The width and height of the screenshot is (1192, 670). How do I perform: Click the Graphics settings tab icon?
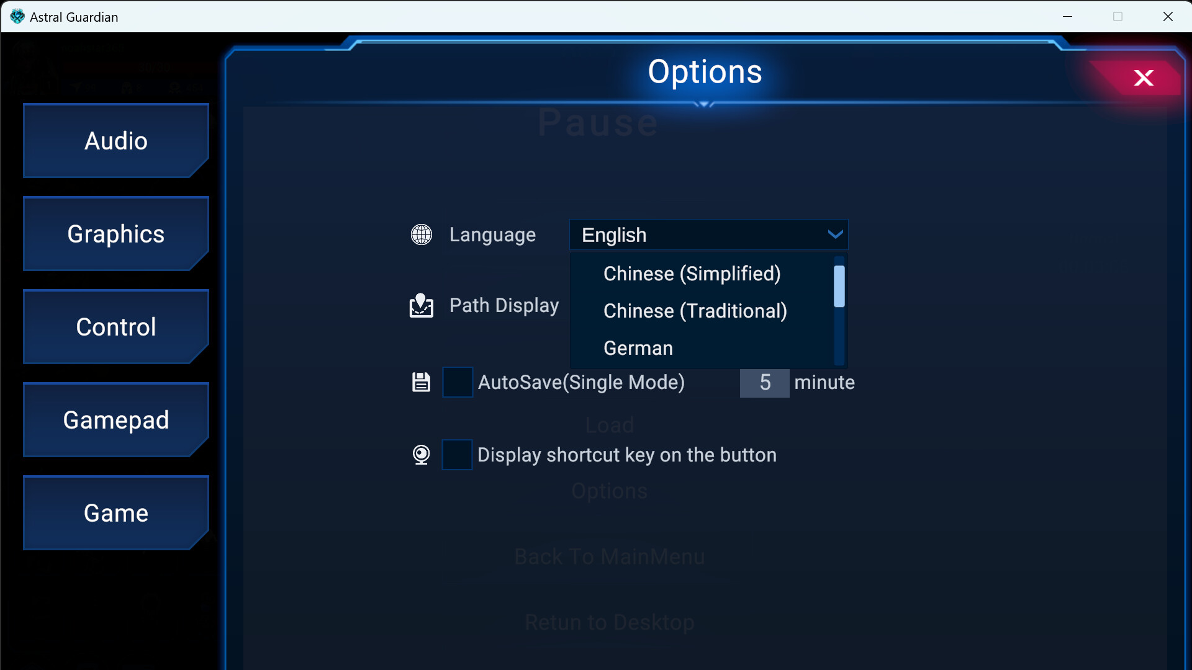click(x=115, y=233)
